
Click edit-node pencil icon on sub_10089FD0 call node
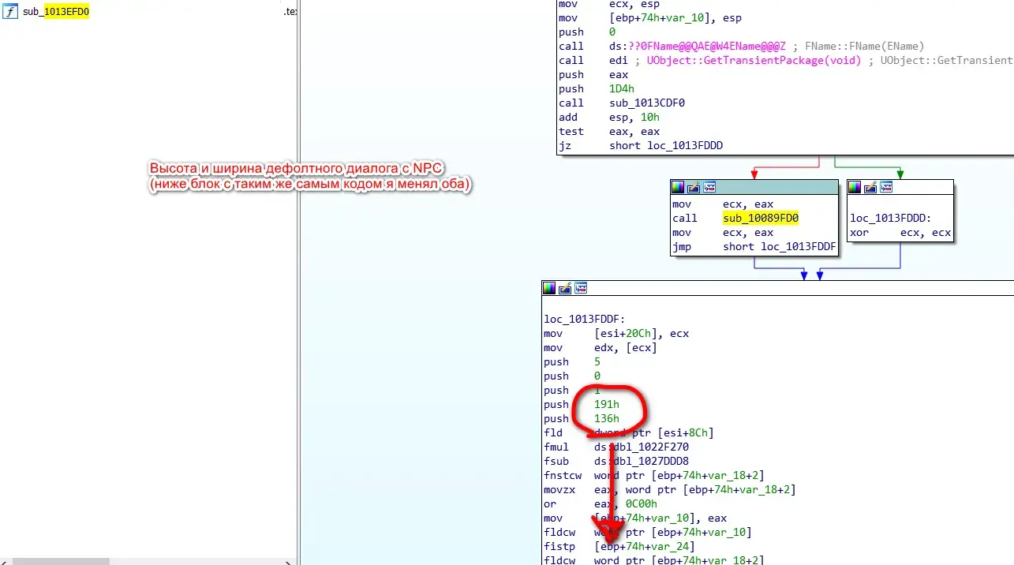(693, 187)
